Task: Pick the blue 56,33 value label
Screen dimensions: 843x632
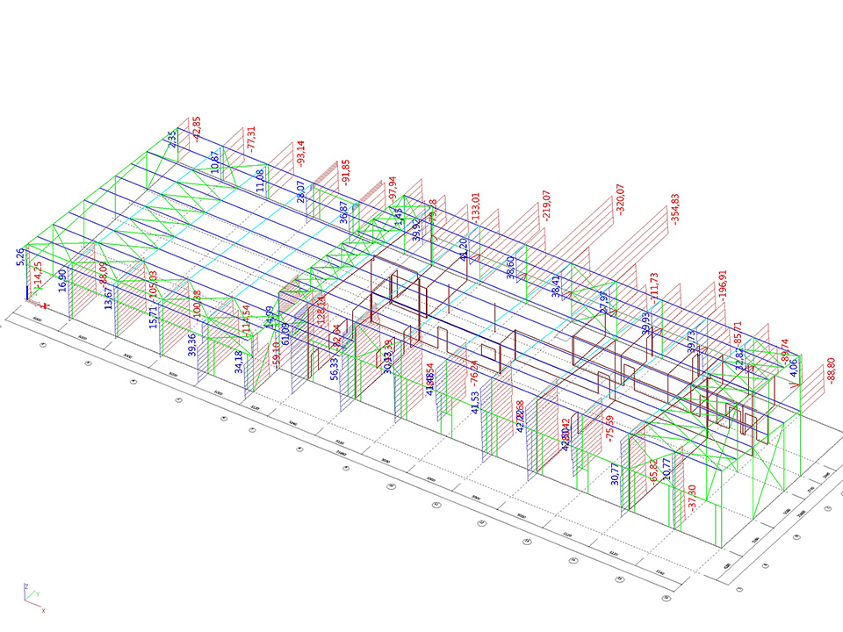Action: tap(335, 366)
